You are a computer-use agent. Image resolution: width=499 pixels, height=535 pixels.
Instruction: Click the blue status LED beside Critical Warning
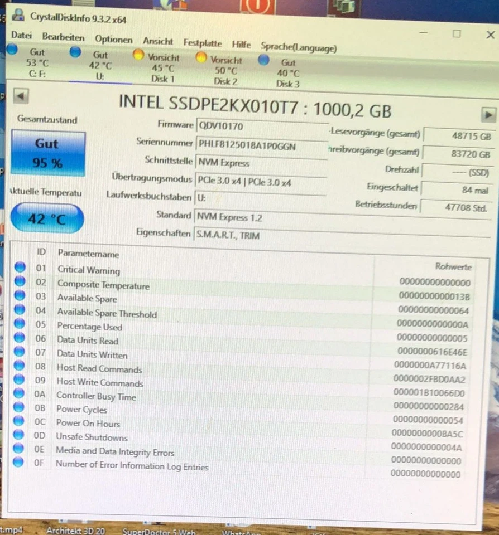pyautogui.click(x=20, y=267)
